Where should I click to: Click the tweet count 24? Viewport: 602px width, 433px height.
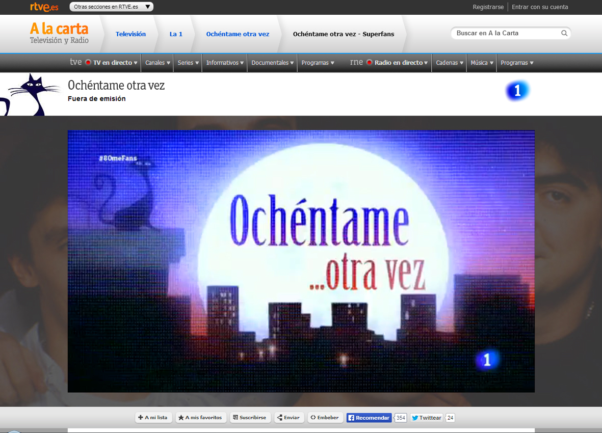(450, 418)
